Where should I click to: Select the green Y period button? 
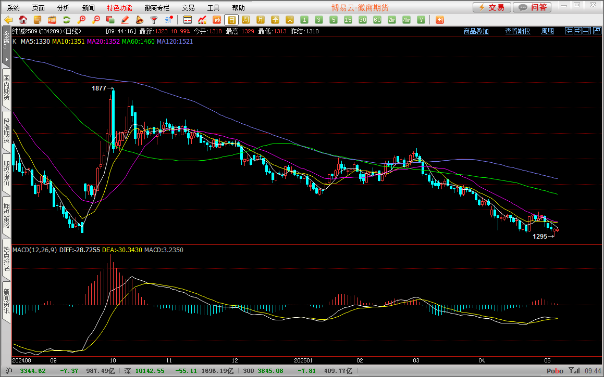(x=421, y=20)
